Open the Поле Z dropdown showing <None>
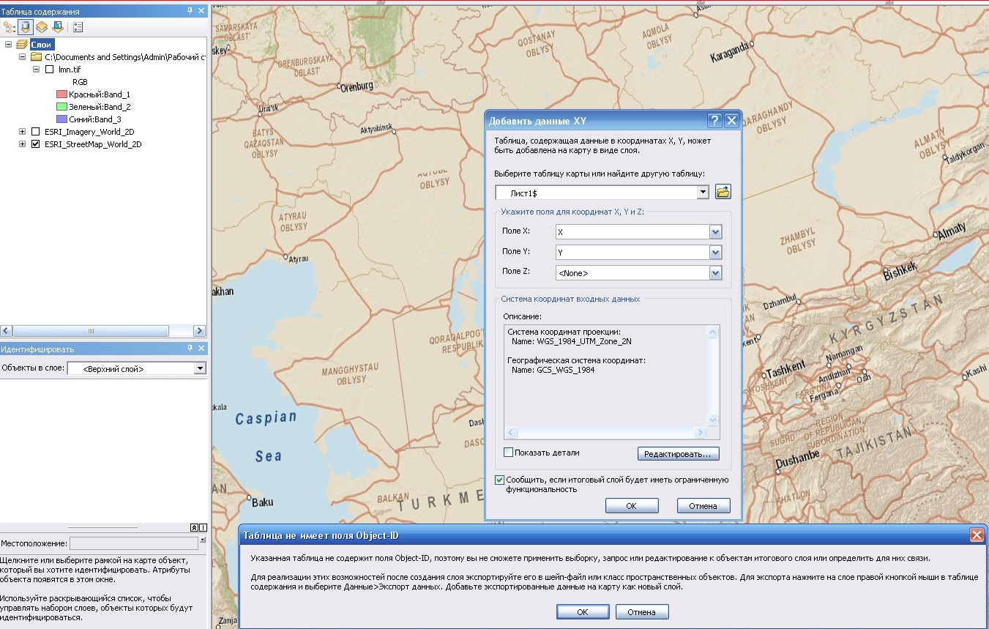The height and width of the screenshot is (629, 989). [x=715, y=273]
